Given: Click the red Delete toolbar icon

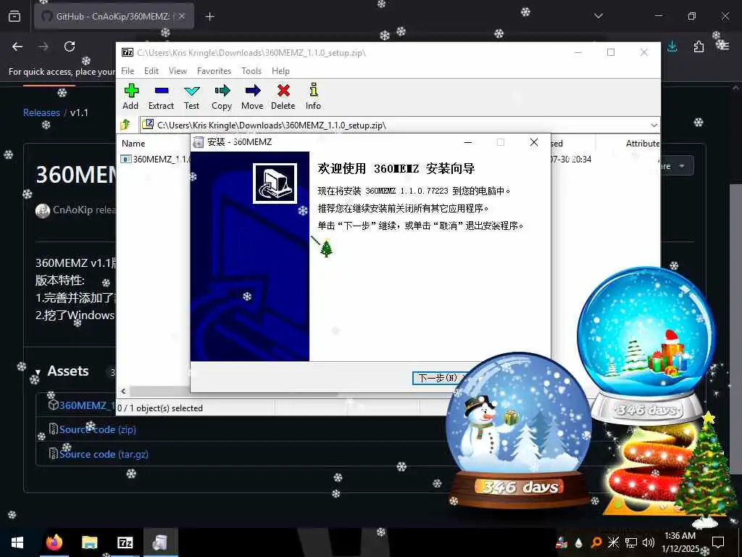Looking at the screenshot, I should tap(283, 97).
